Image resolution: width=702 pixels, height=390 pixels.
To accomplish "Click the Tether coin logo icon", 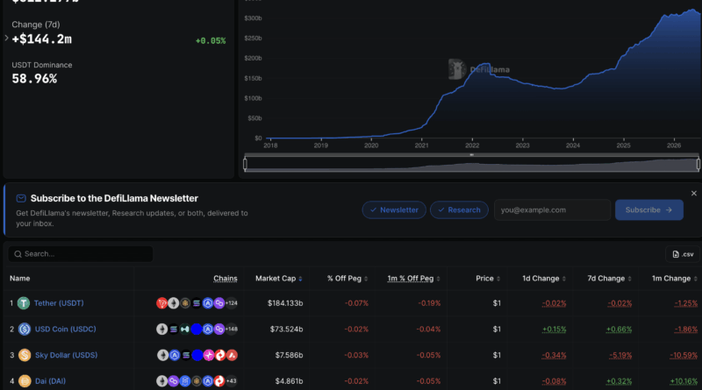I will click(24, 303).
